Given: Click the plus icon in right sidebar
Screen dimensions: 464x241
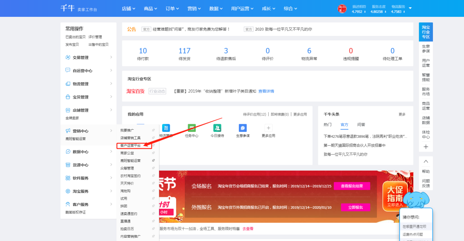Looking at the screenshot, I should 426,147.
